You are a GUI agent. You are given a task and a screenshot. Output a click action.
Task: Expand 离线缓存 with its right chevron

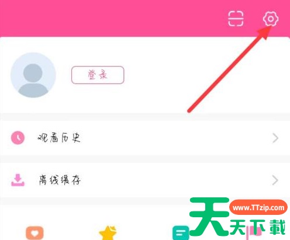275,180
